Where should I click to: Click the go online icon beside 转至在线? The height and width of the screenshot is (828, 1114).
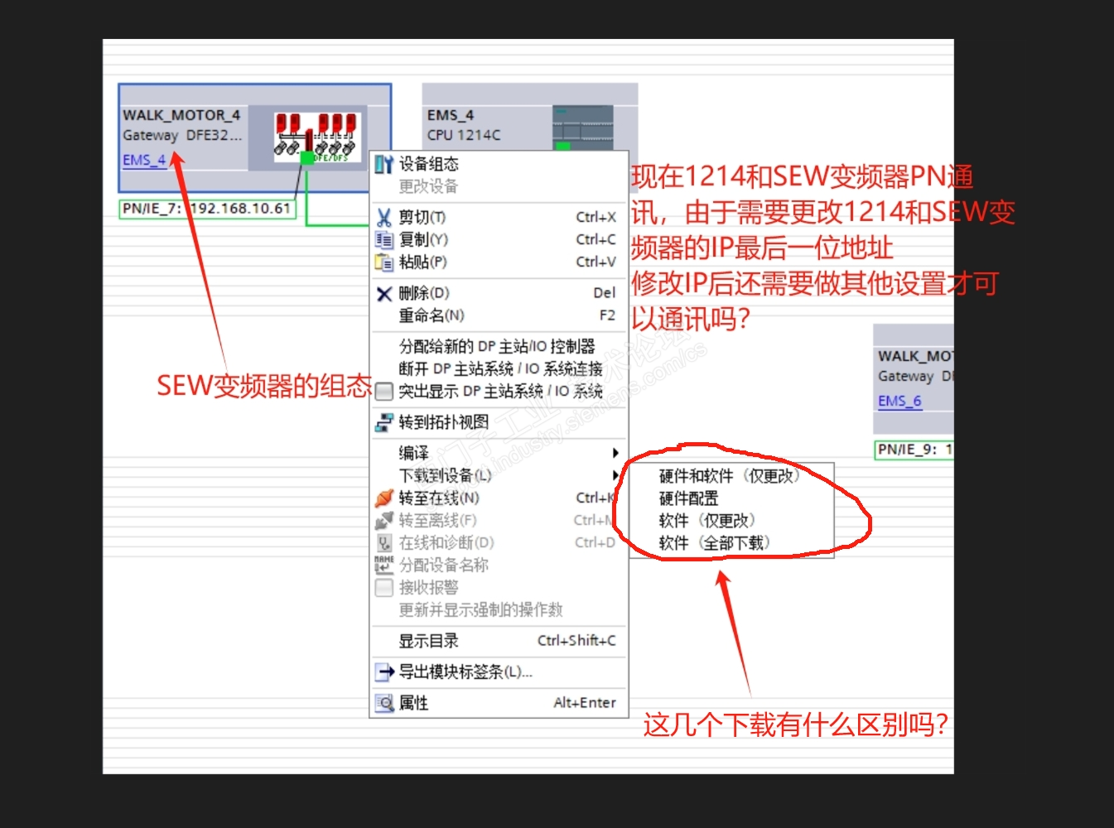coord(383,498)
